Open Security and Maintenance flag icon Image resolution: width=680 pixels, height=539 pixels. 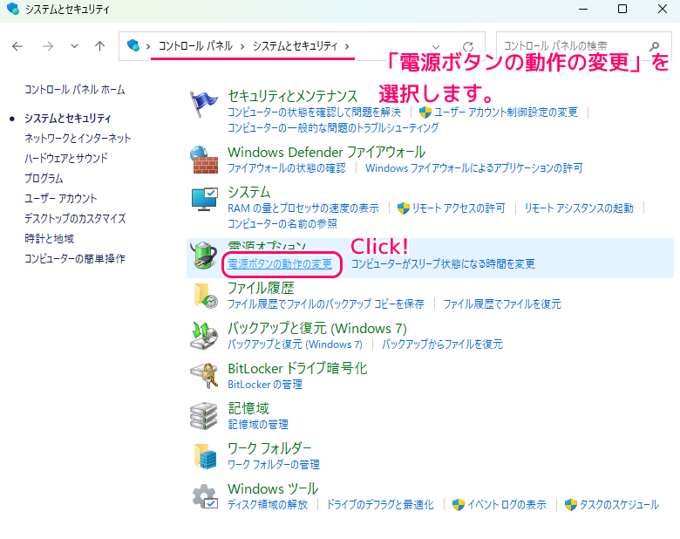(203, 104)
